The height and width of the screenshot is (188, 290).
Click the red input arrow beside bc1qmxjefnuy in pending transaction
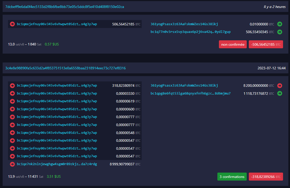click(12, 24)
